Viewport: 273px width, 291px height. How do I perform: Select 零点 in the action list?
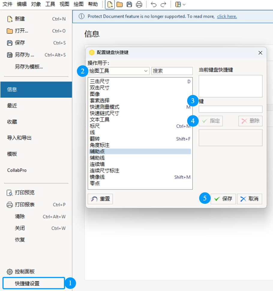pos(140,183)
